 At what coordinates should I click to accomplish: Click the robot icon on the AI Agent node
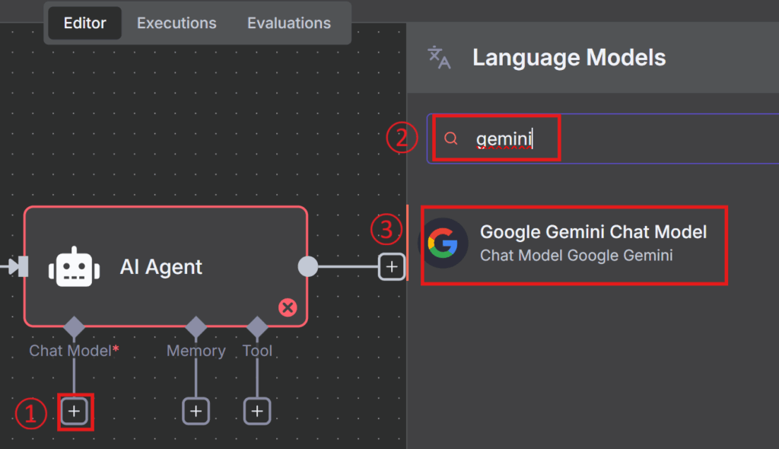[74, 267]
